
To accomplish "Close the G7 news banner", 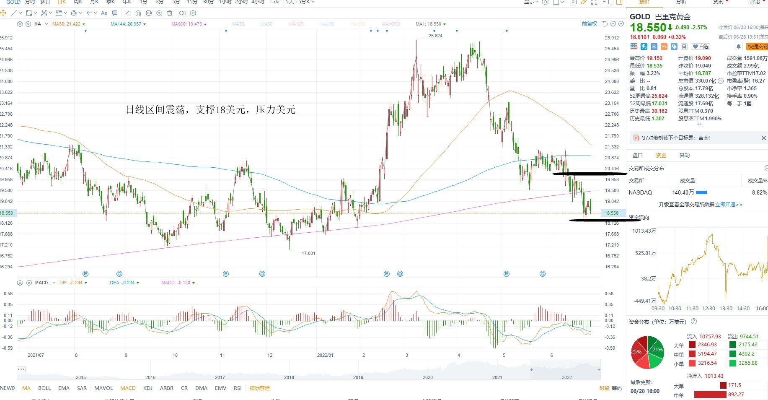I will click(x=763, y=138).
